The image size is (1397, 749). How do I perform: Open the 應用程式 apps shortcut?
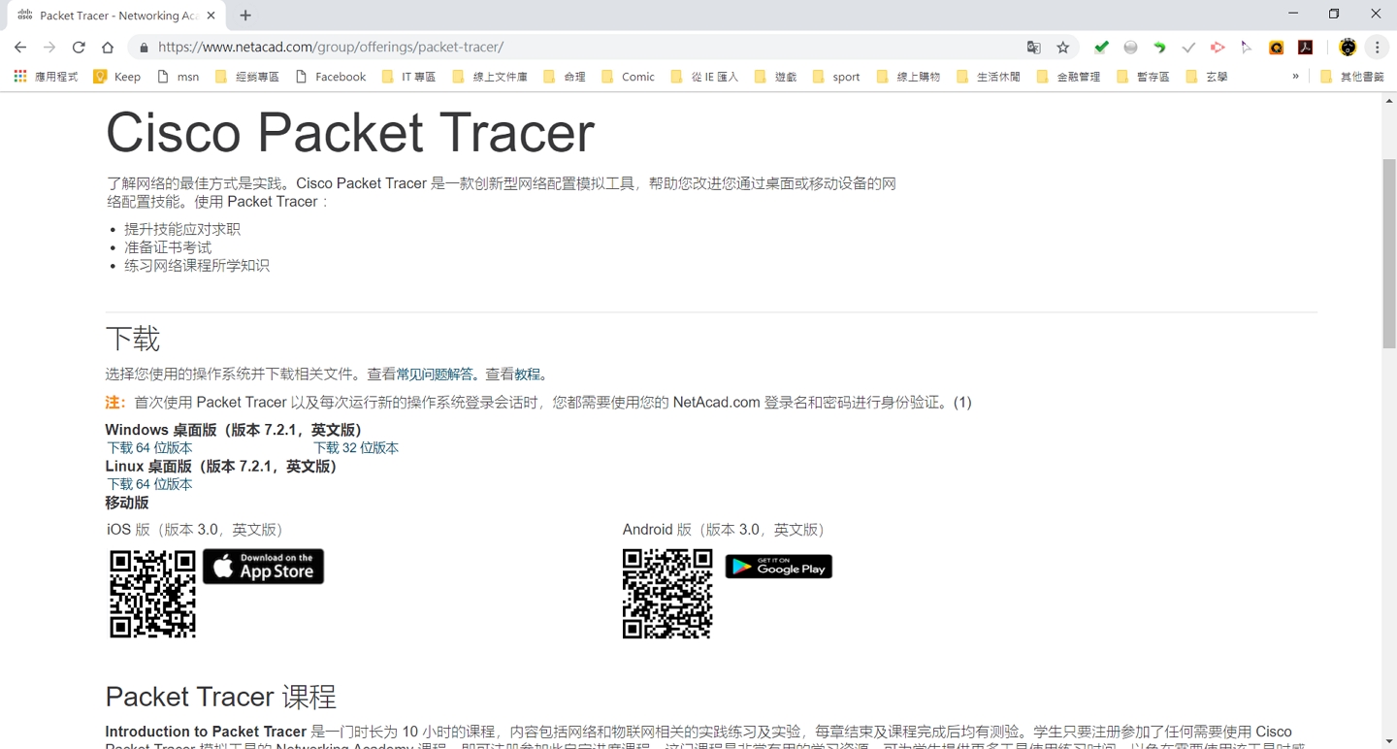[46, 77]
